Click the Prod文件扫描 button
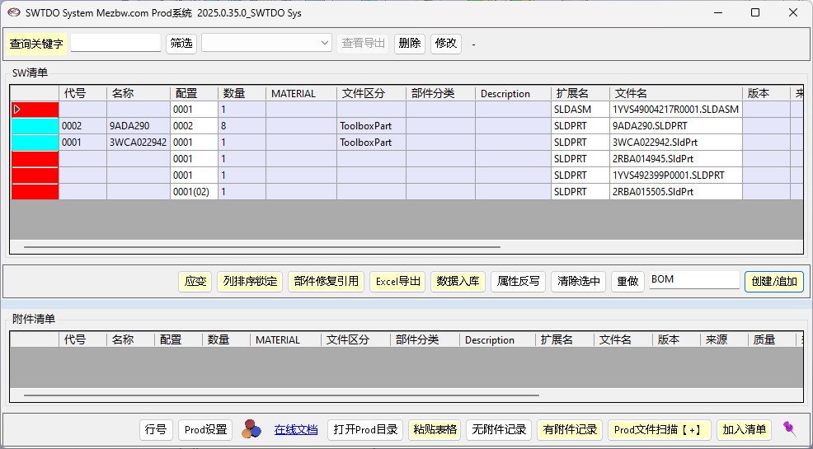 coord(660,429)
